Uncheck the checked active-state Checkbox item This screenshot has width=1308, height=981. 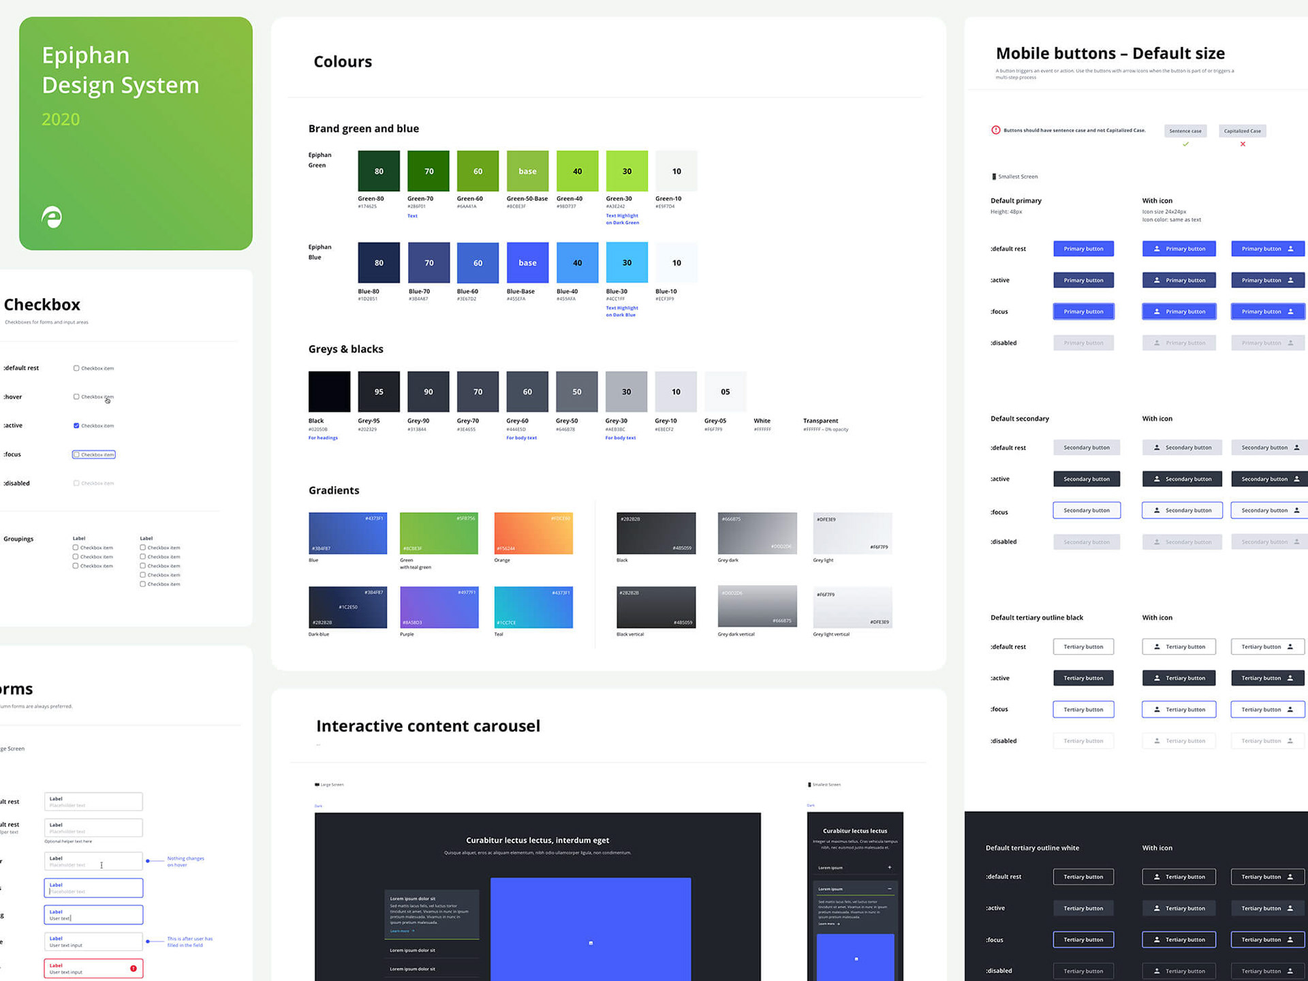click(76, 426)
